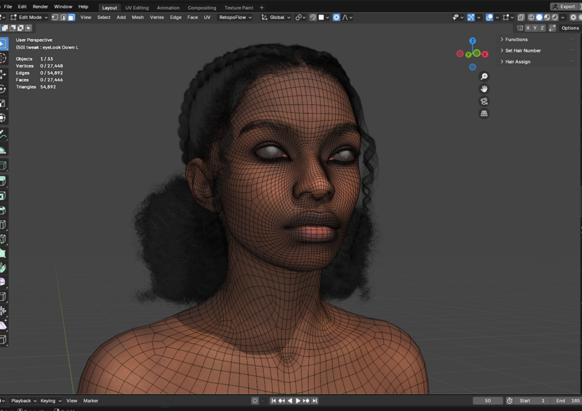Click the camera view icon in the viewport
Image resolution: width=582 pixels, height=411 pixels.
483,101
